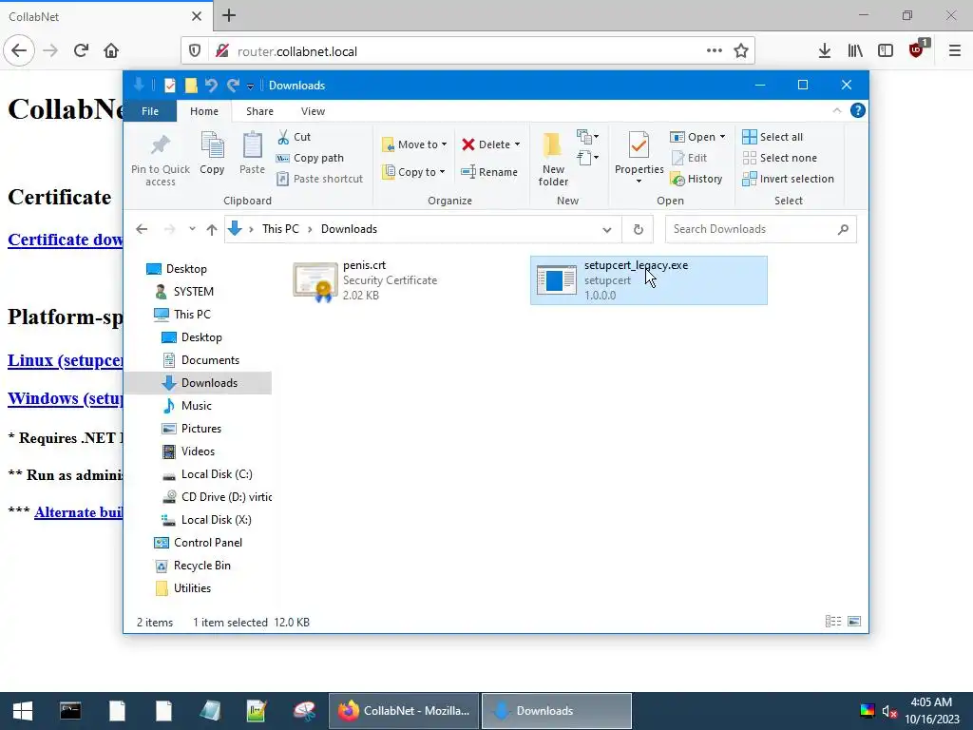This screenshot has width=973, height=730.
Task: Open Command Prompt from taskbar
Action: click(x=70, y=711)
